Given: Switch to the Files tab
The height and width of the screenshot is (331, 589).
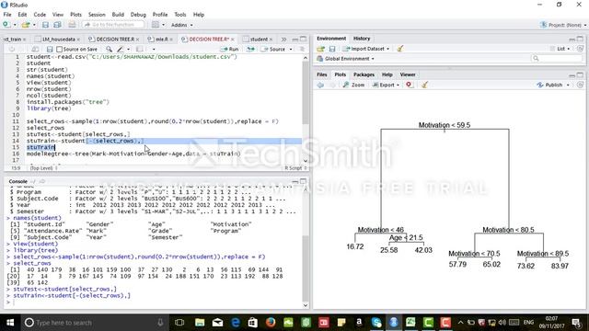Looking at the screenshot, I should pos(322,74).
